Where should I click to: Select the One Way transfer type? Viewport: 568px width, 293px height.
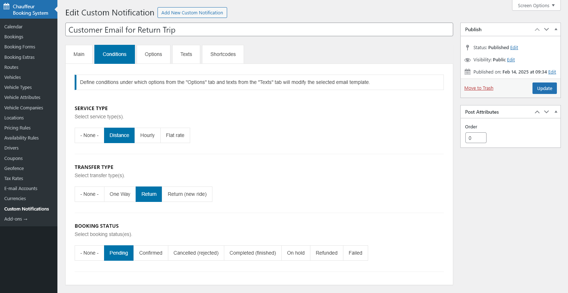(x=120, y=194)
